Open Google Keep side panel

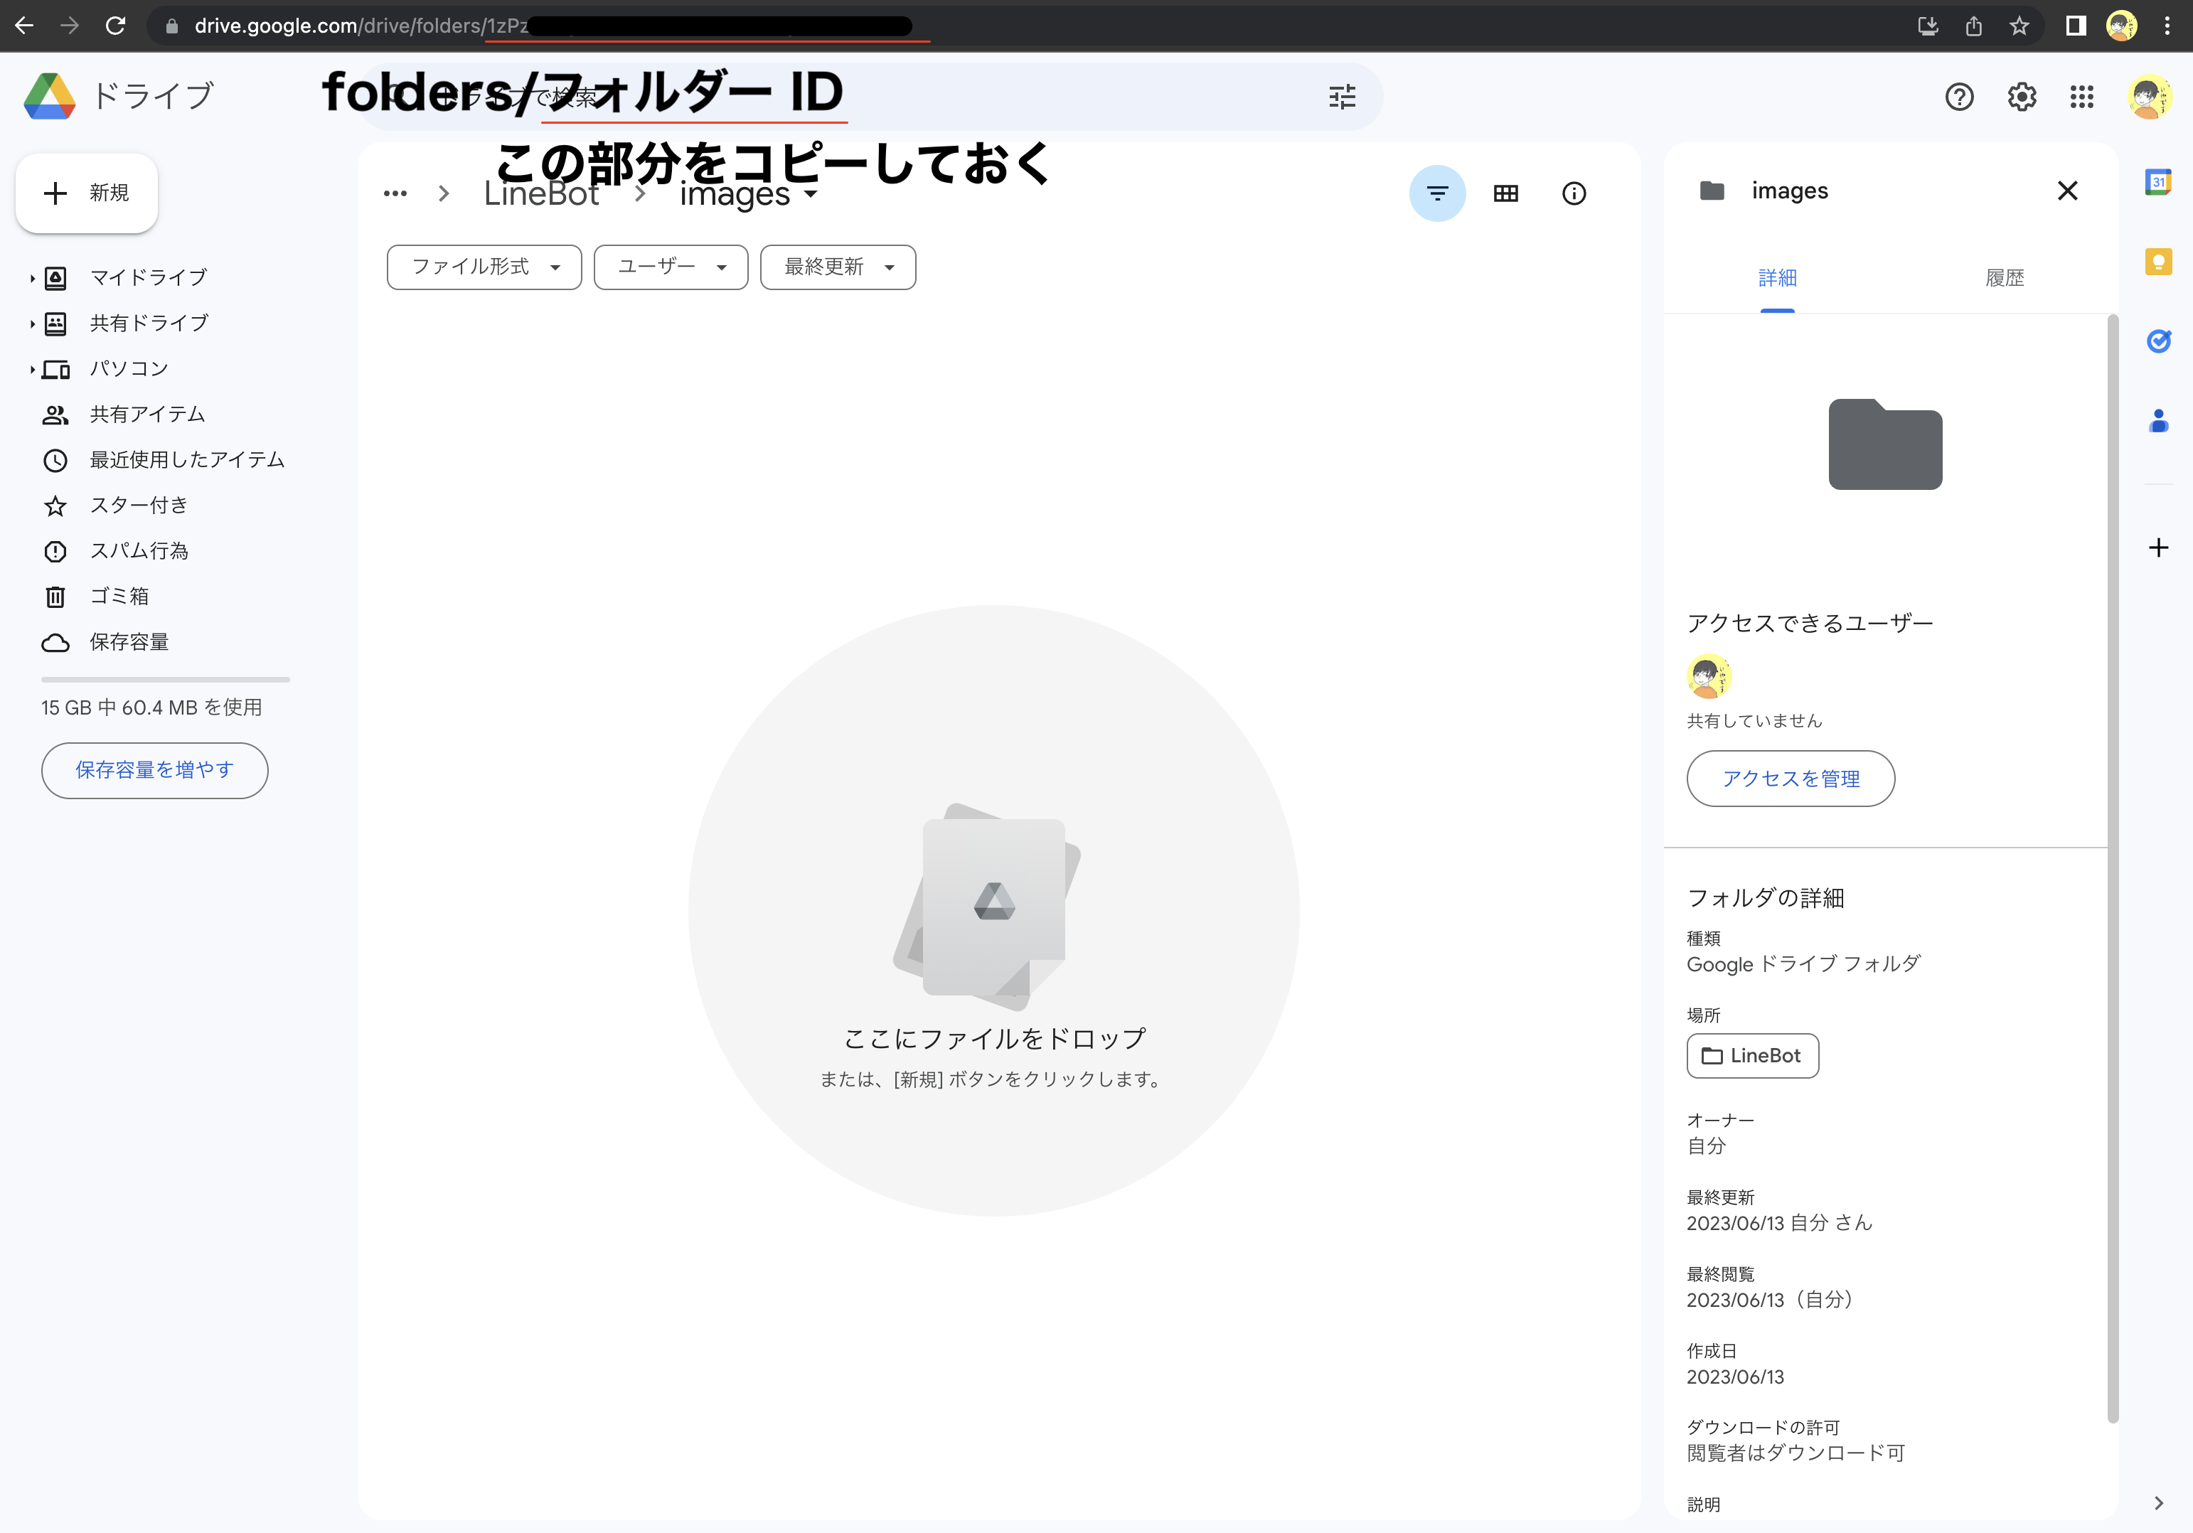click(2159, 261)
